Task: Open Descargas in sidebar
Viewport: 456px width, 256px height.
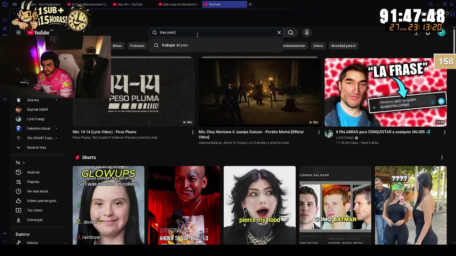Action: pos(37,220)
